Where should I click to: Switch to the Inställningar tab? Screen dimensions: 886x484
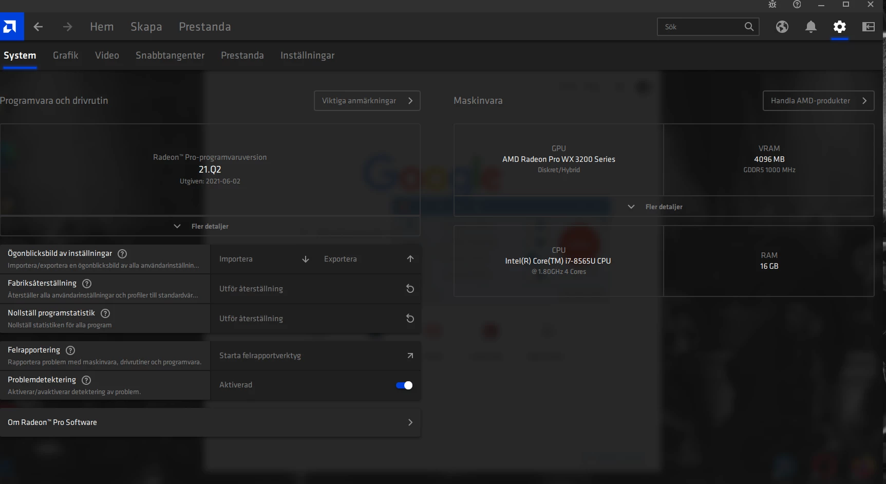tap(307, 55)
